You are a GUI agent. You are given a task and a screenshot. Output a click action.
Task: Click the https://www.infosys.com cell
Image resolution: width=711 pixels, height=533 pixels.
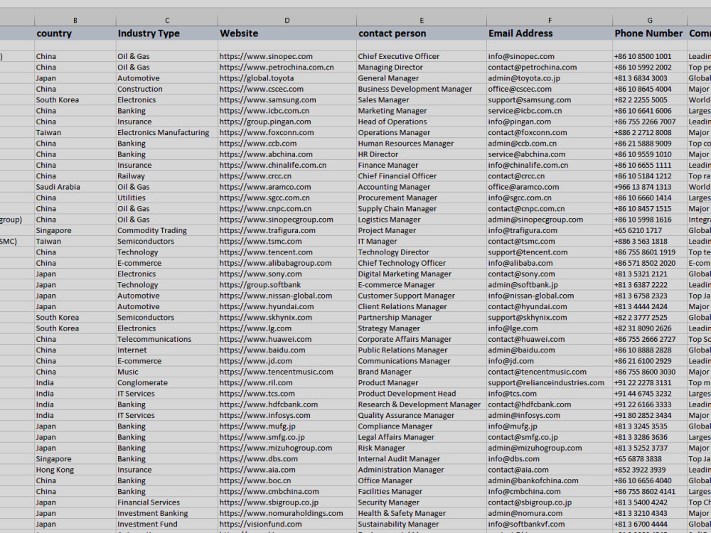pyautogui.click(x=287, y=415)
